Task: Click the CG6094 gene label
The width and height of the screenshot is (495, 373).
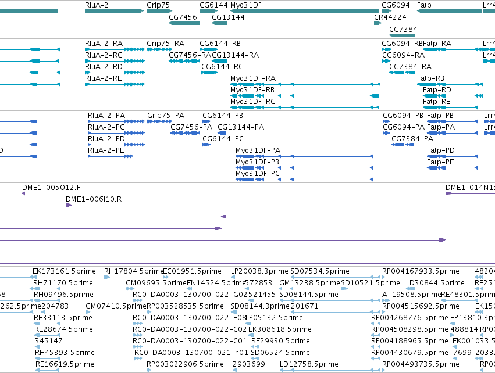Action: 396,5
